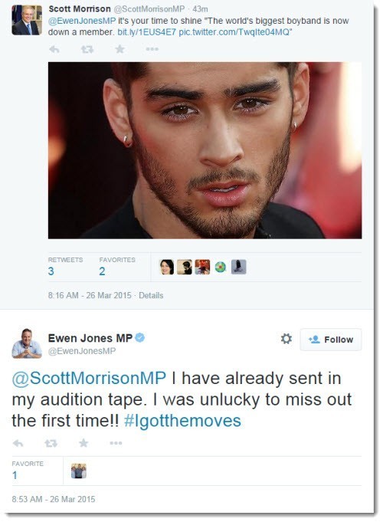Retweet Ewen Jones's audition tape tweet
The height and width of the screenshot is (522, 383).
click(51, 443)
